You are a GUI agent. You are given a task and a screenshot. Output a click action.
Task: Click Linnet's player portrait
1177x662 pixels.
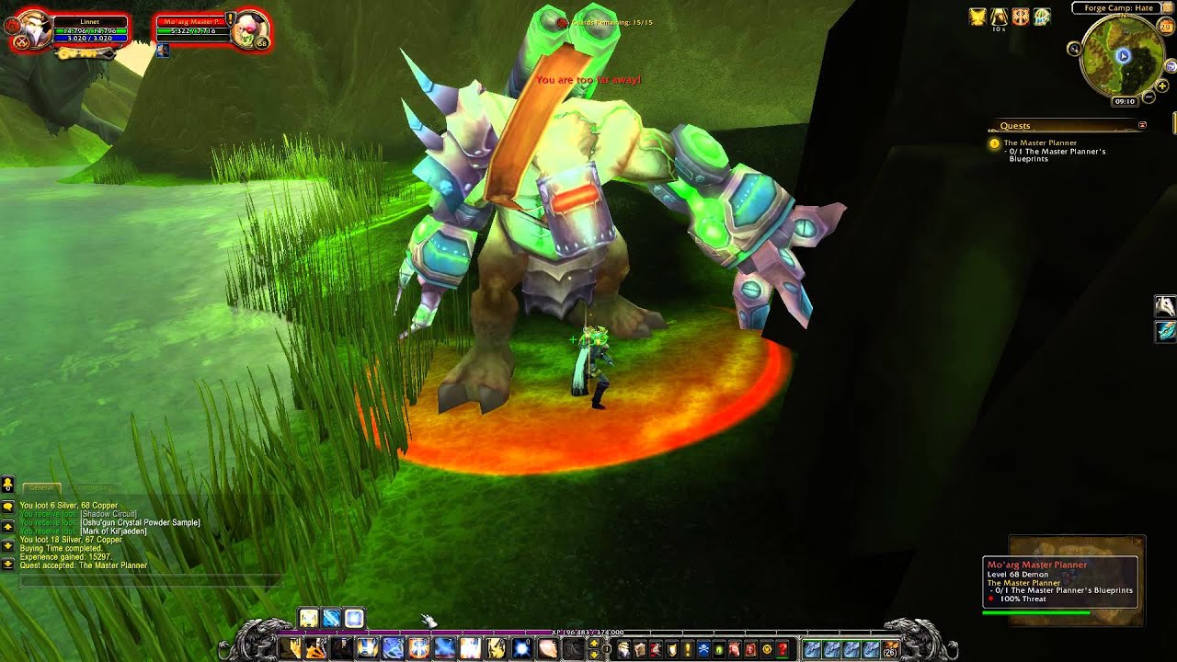pos(37,29)
